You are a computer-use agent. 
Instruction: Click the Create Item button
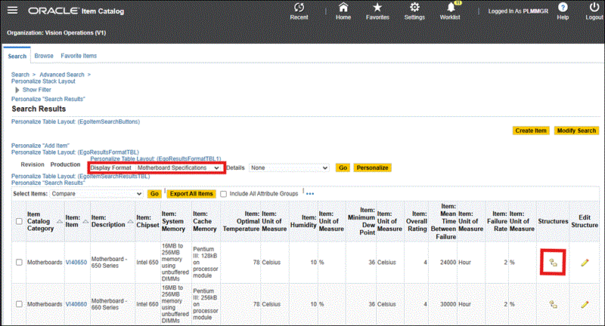[531, 131]
